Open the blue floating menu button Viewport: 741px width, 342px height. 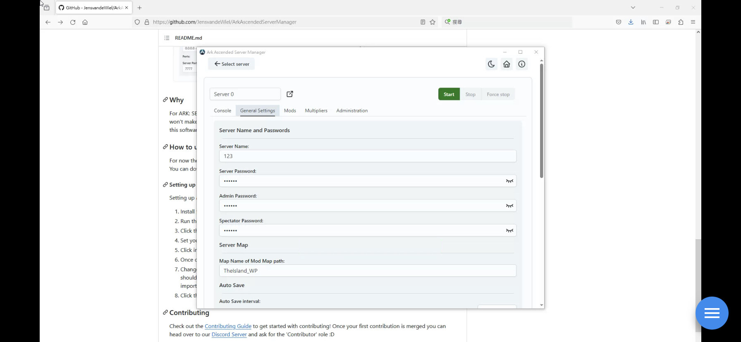712,313
